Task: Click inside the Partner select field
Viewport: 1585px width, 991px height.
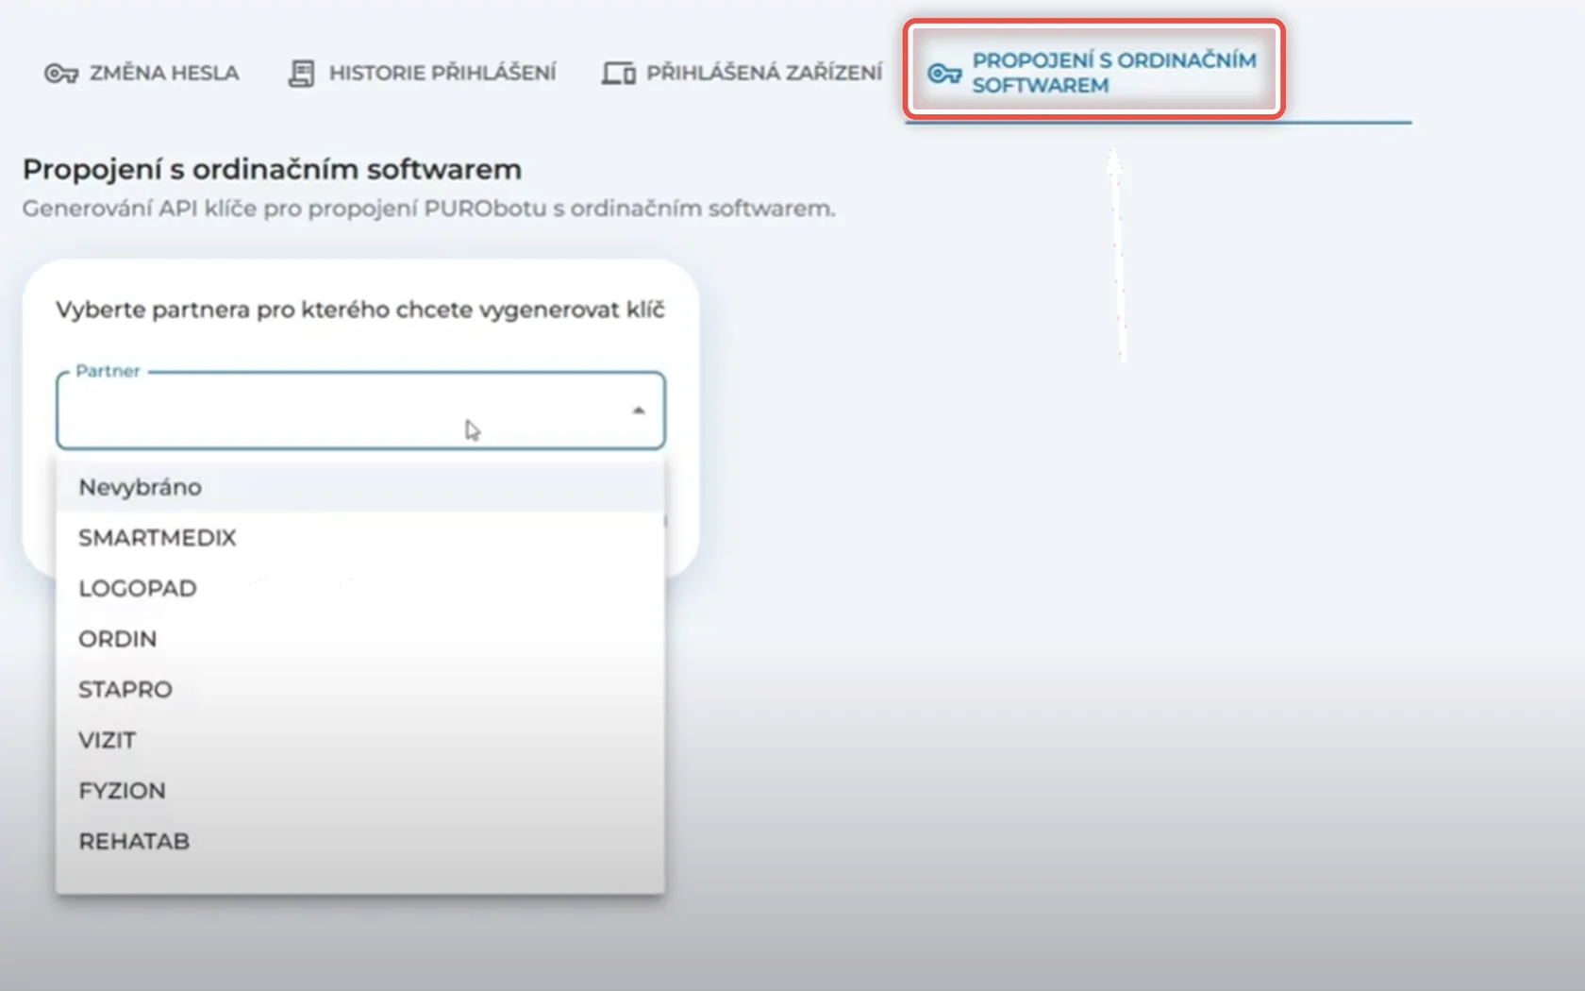Action: coord(360,411)
